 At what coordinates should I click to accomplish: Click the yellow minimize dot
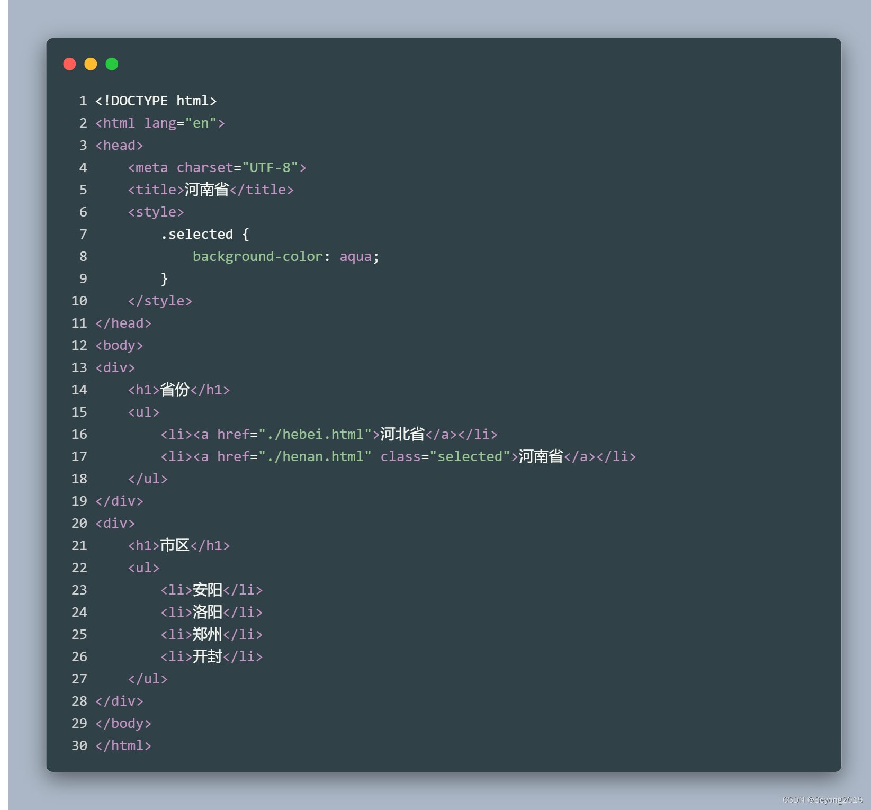click(91, 64)
